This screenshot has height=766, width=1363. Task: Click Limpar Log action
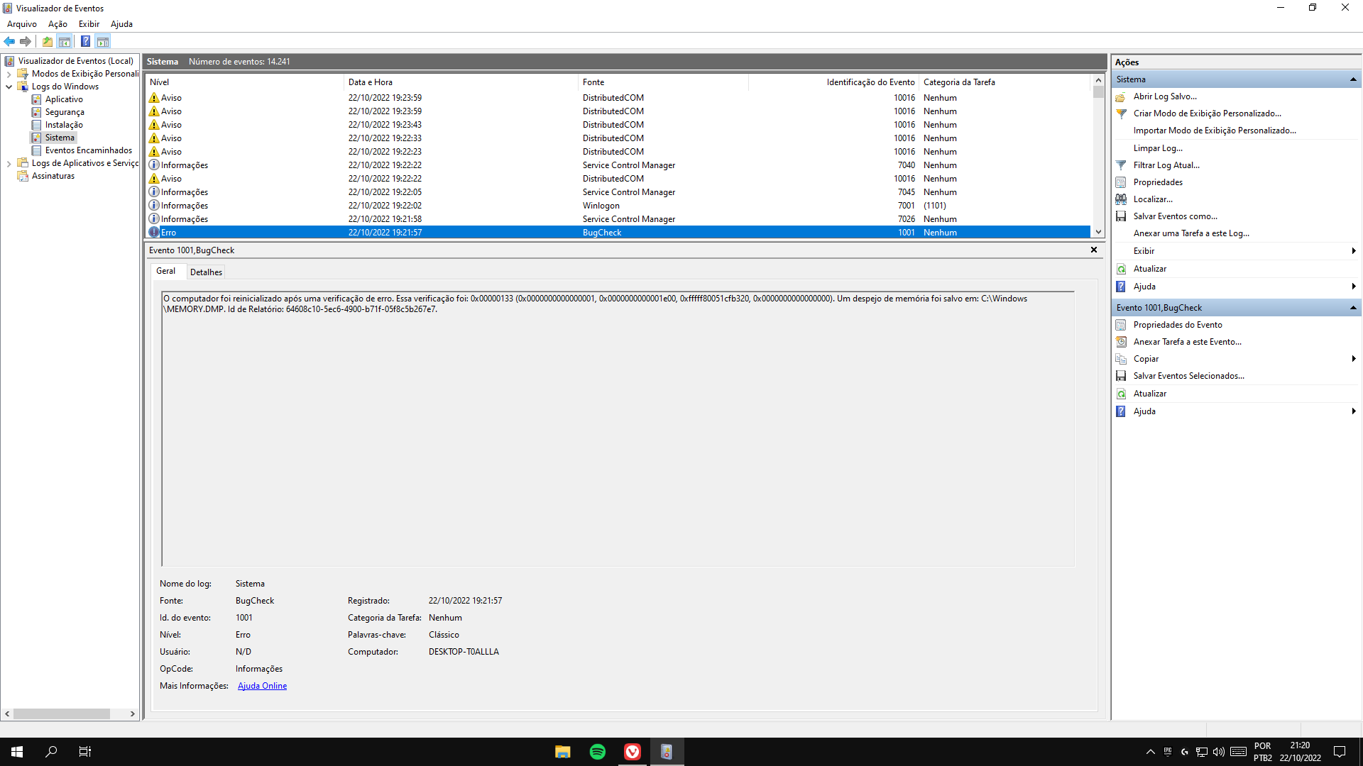pos(1158,148)
